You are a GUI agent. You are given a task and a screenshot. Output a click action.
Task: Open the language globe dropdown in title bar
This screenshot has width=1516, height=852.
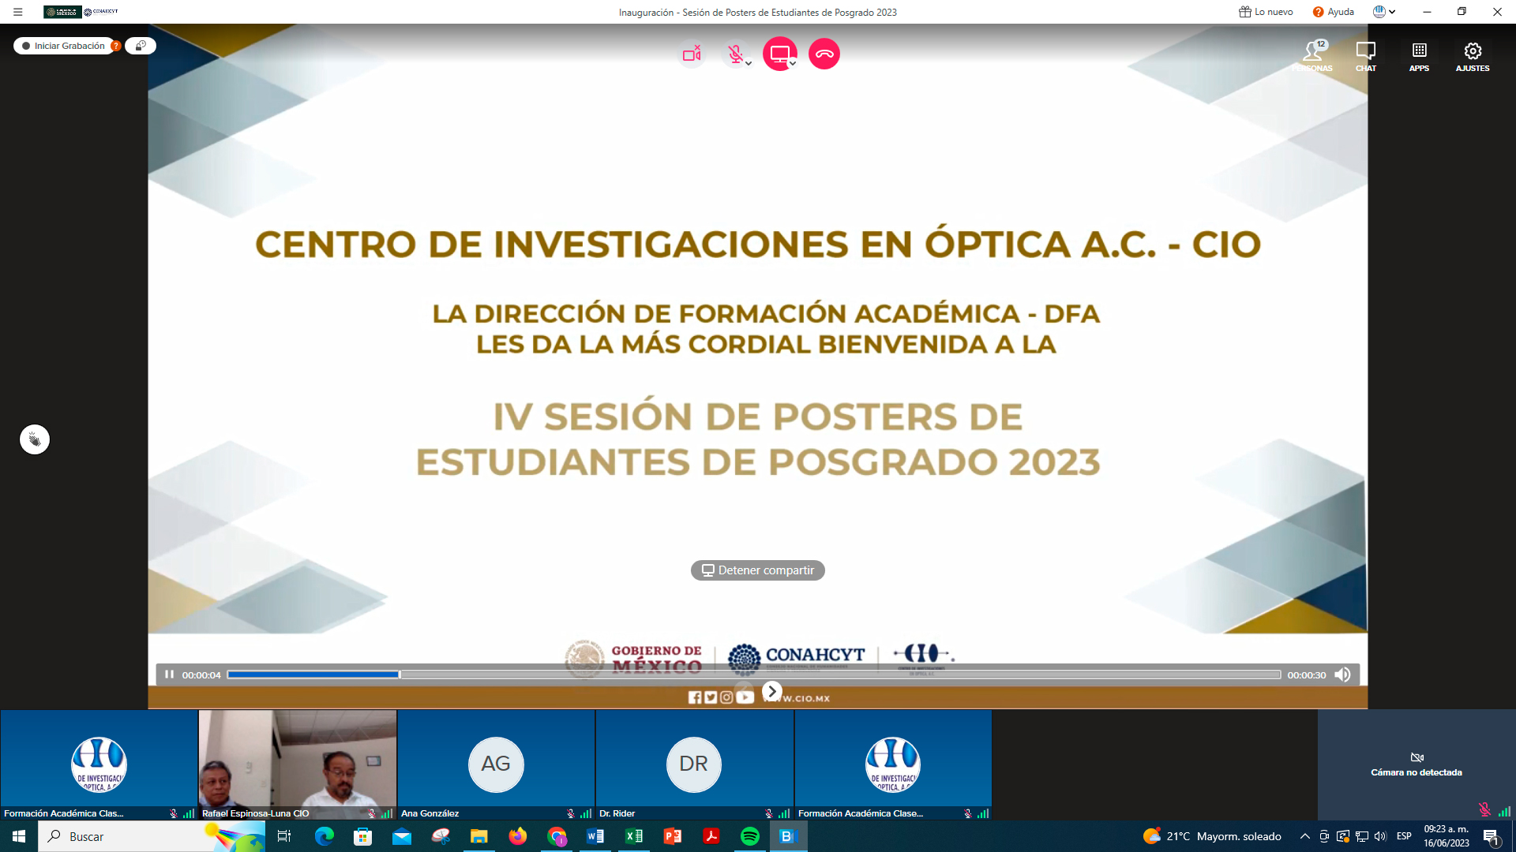tap(1384, 12)
